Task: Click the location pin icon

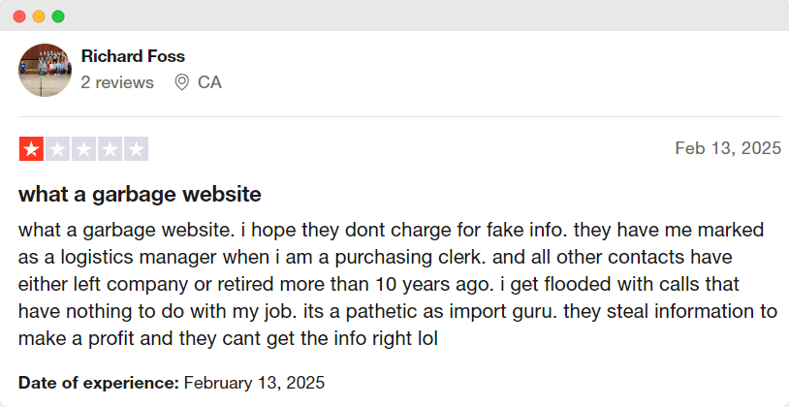Action: [181, 82]
